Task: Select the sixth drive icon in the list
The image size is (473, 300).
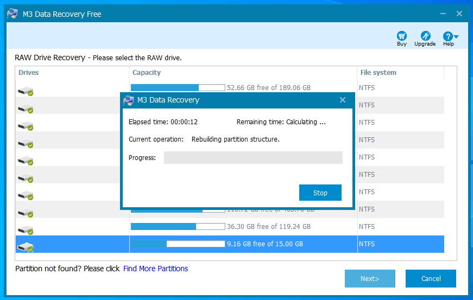Action: 26,178
